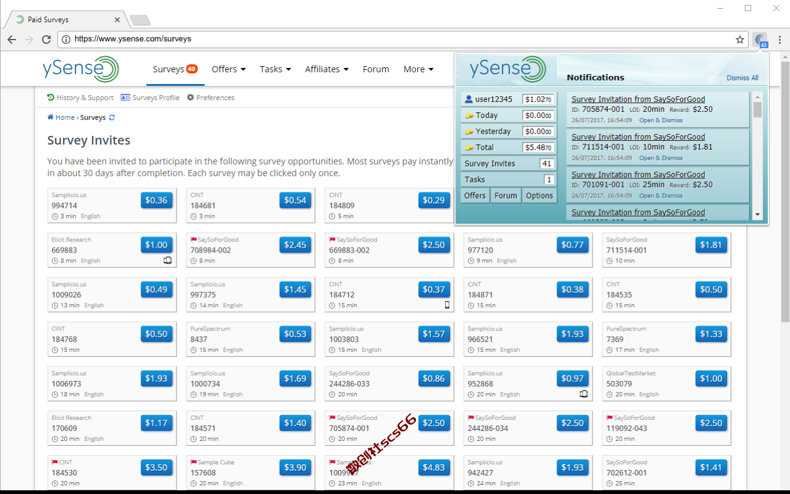
Task: Click the page vertical scrollbar thumb
Action: [784, 191]
